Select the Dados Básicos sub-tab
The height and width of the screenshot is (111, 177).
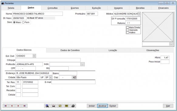tap(24, 50)
